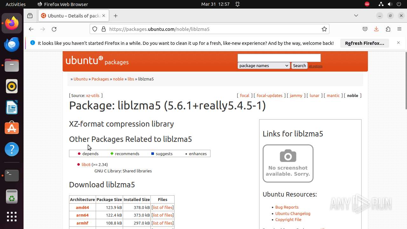The height and width of the screenshot is (229, 407).
Task: Click the ubuntu packages logo
Action: tap(97, 60)
